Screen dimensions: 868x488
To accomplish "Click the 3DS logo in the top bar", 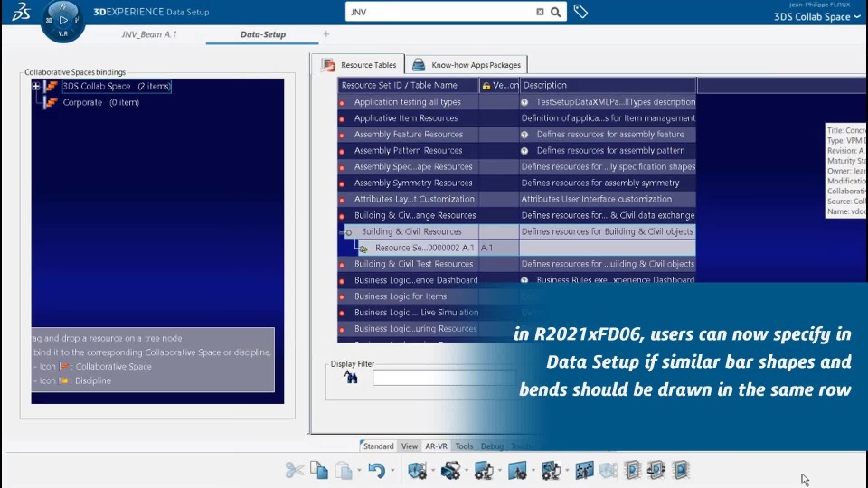I will [x=21, y=11].
